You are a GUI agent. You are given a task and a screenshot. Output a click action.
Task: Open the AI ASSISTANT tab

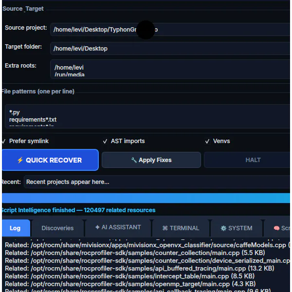click(x=118, y=228)
